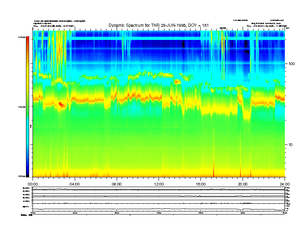Click the top-right 'Rs= 212.54' position text
307x237 pixels.
coord(267,26)
